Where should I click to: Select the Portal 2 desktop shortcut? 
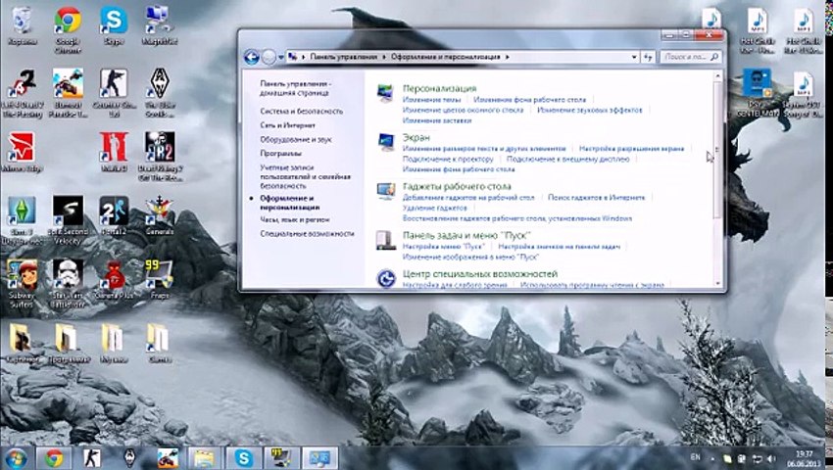click(114, 216)
